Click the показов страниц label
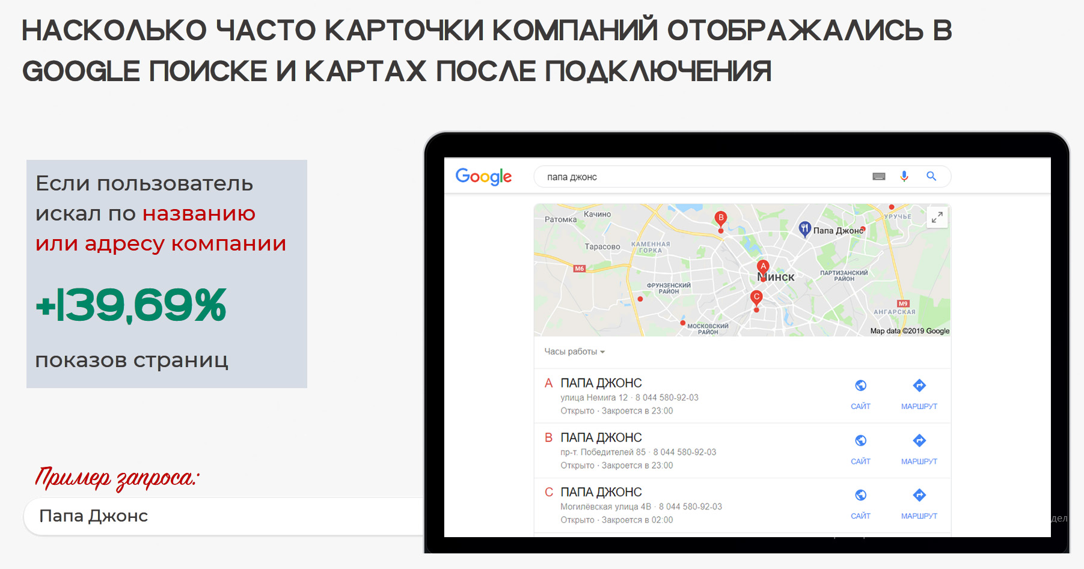The height and width of the screenshot is (569, 1084). click(132, 361)
